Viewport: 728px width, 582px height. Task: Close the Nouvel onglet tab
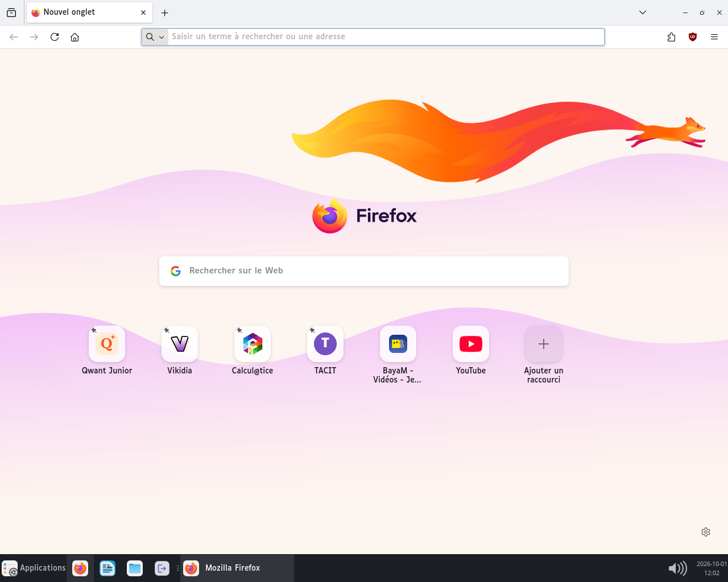click(143, 13)
